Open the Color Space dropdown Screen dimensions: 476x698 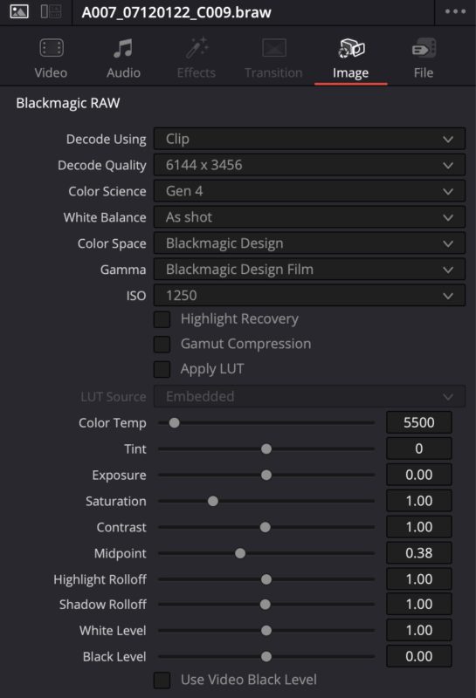pyautogui.click(x=309, y=243)
